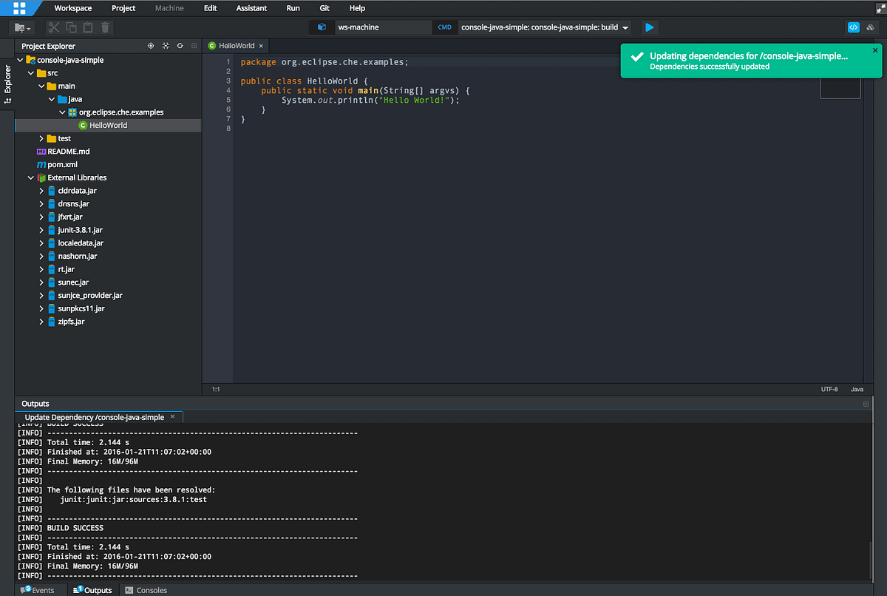This screenshot has width=887, height=596.
Task: Click the delete icon in the toolbar
Action: click(105, 27)
